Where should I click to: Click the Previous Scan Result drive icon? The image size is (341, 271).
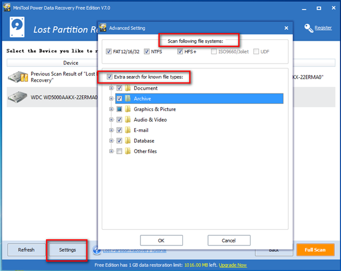[18, 77]
